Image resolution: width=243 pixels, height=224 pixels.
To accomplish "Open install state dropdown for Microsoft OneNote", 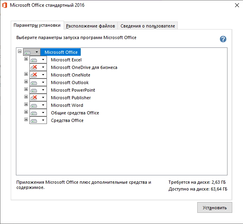I will click(38, 75).
